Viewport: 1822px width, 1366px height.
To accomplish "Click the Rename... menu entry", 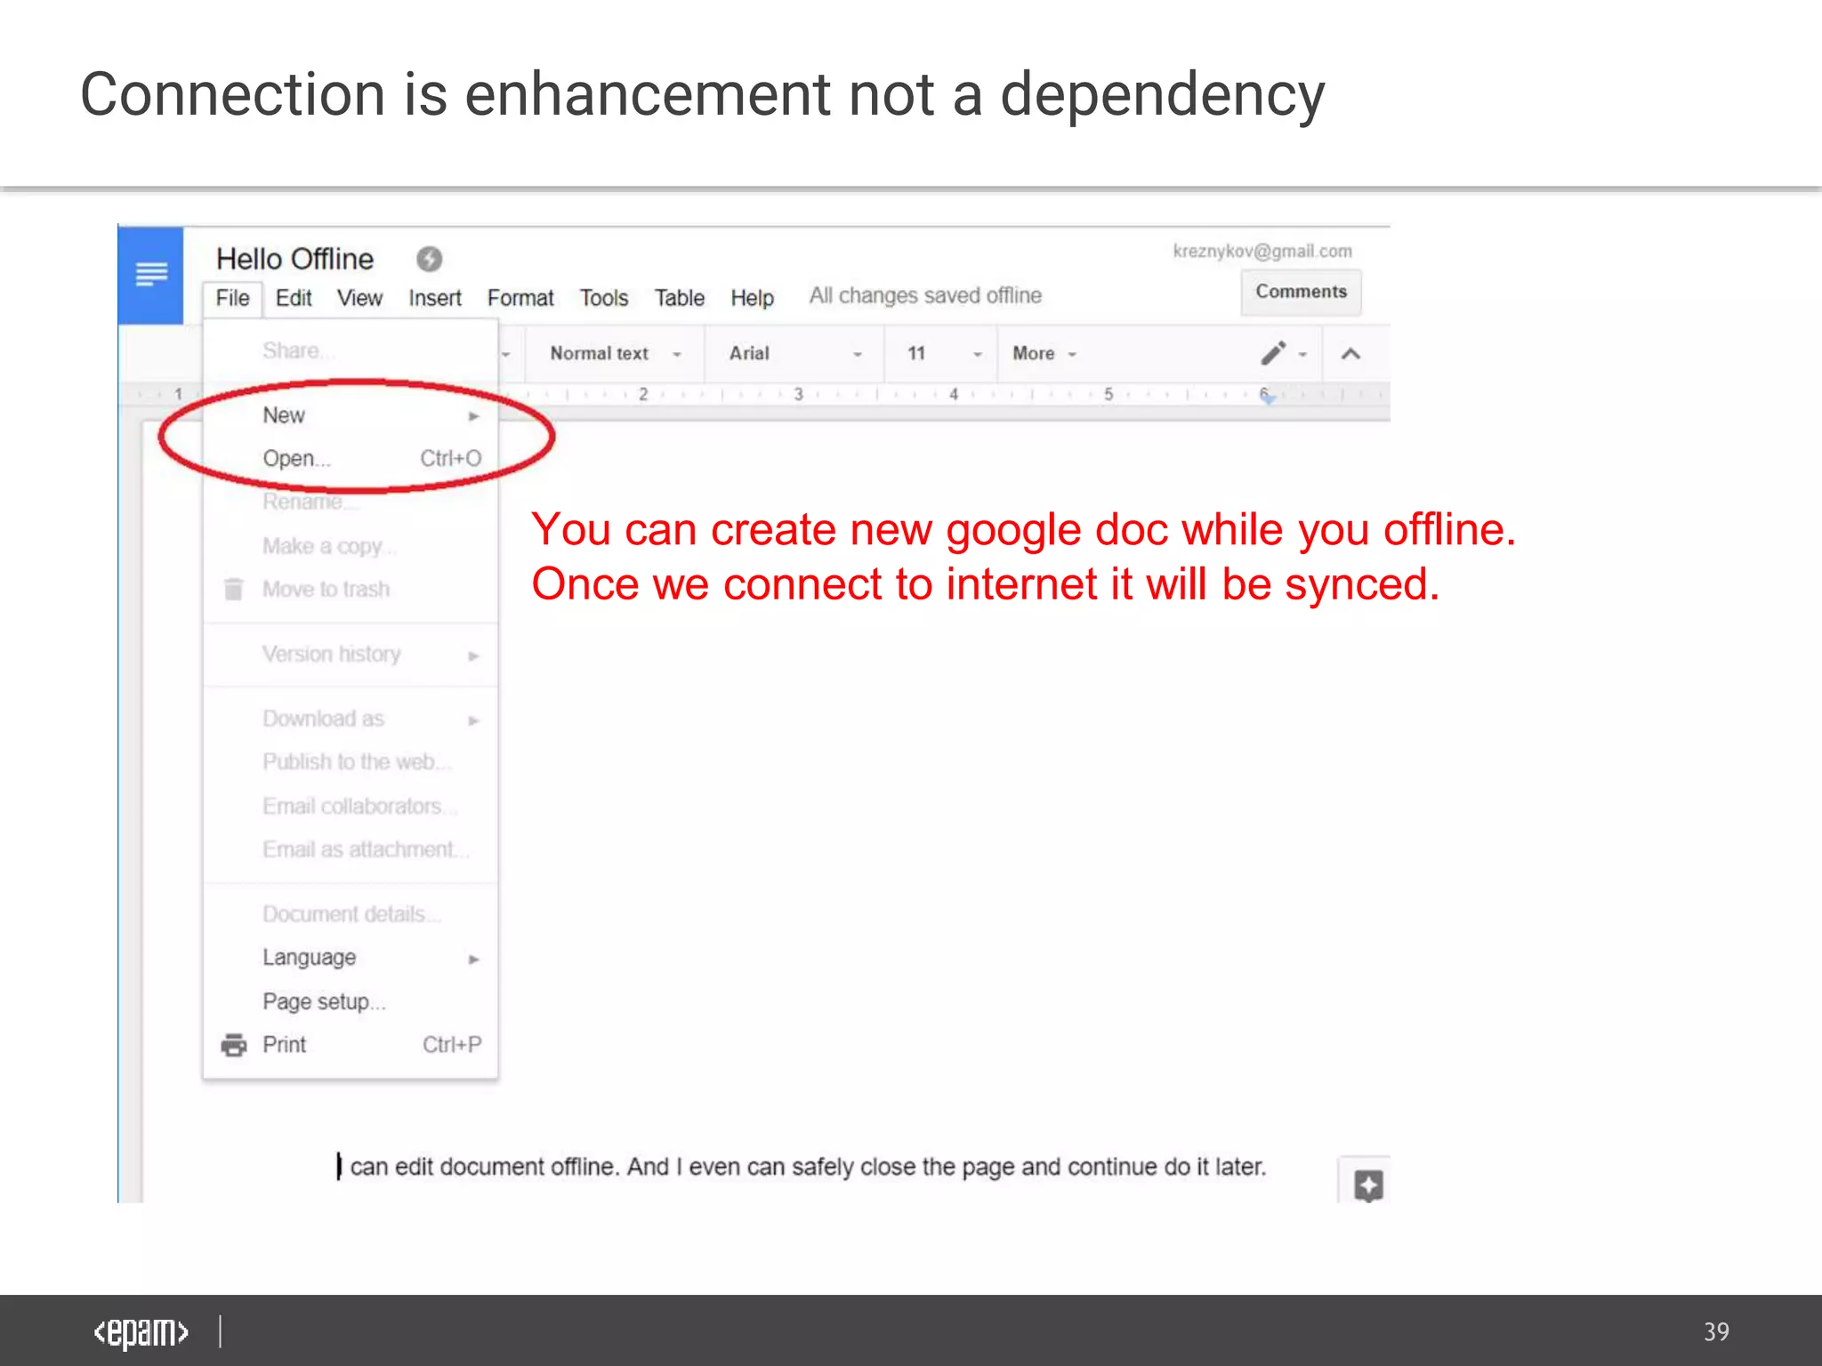I will tap(351, 502).
